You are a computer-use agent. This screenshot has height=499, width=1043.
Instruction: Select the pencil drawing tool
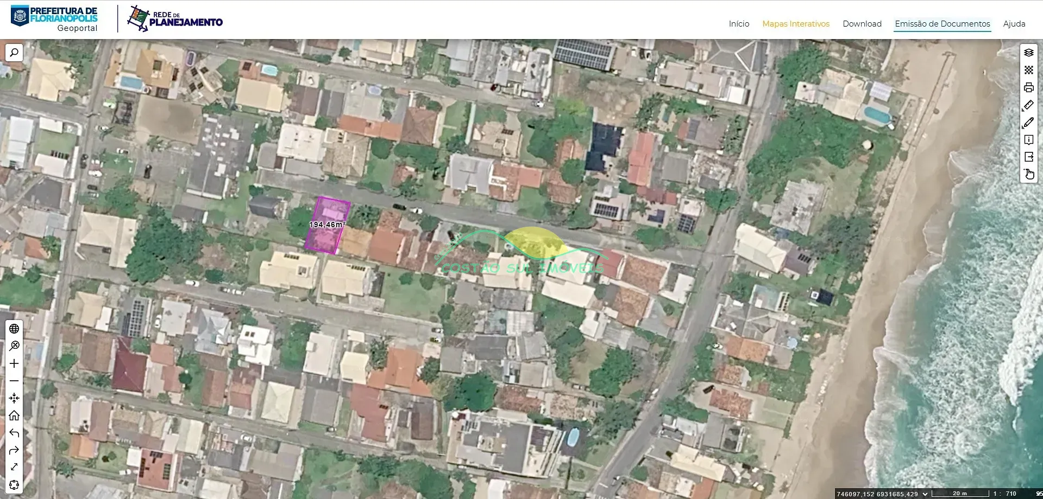(x=1029, y=123)
